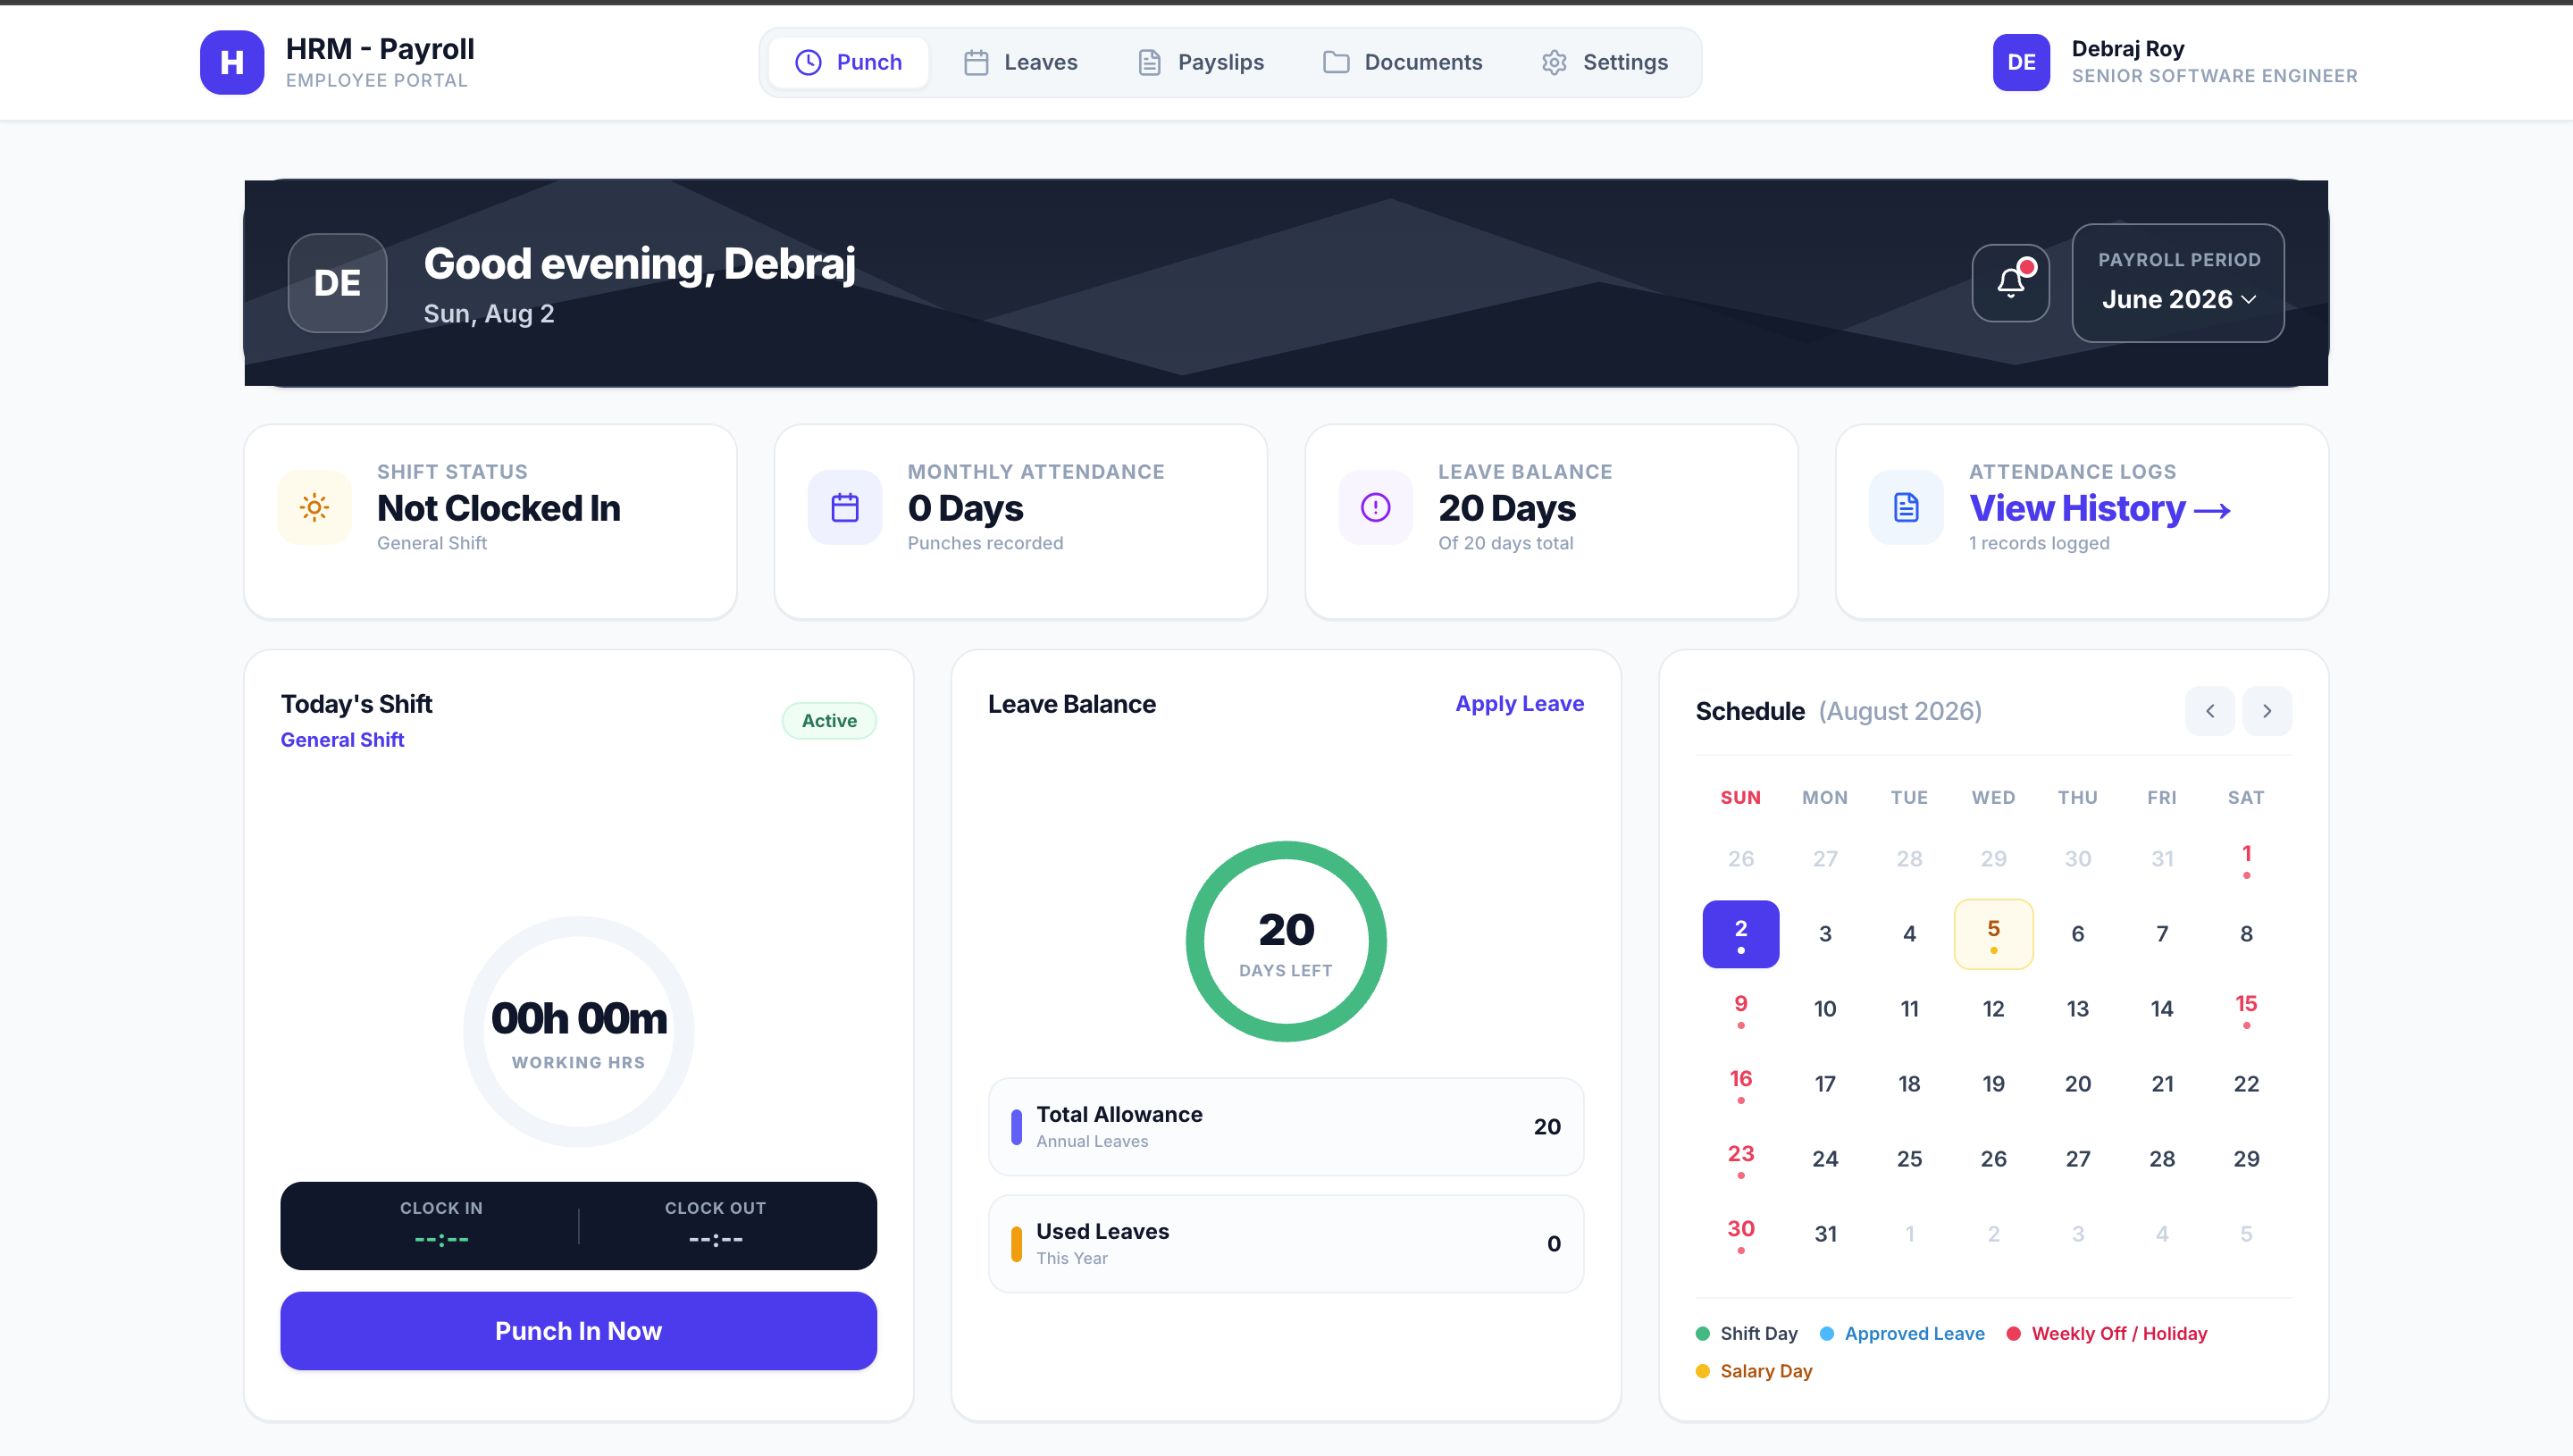Select August 31 in the calendar
The width and height of the screenshot is (2573, 1456).
tap(1825, 1234)
